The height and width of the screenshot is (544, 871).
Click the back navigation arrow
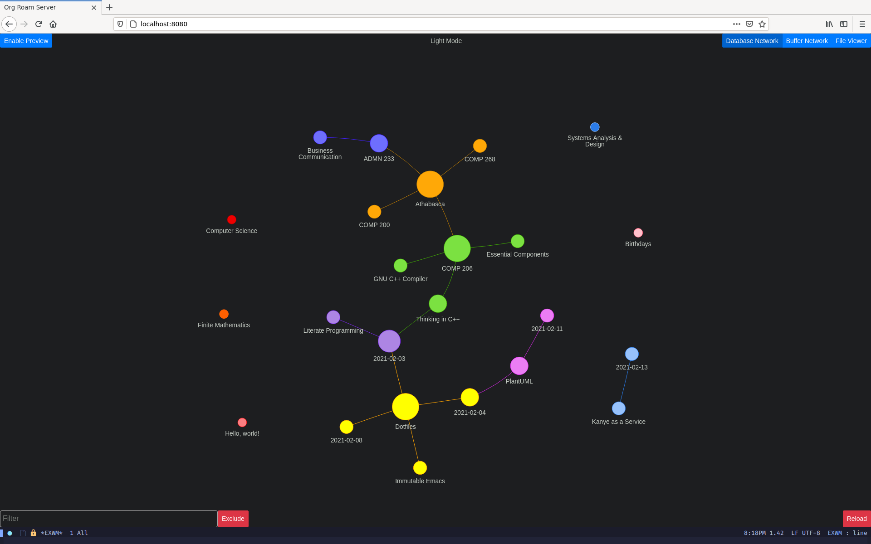pyautogui.click(x=10, y=24)
